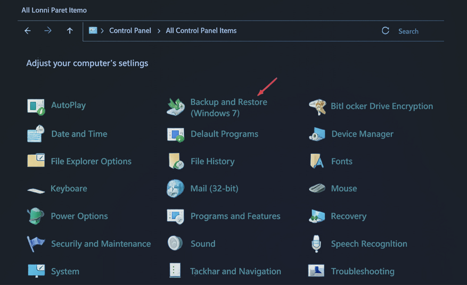This screenshot has width=467, height=285.
Task: Open Security and Maintenance link
Action: tap(101, 244)
